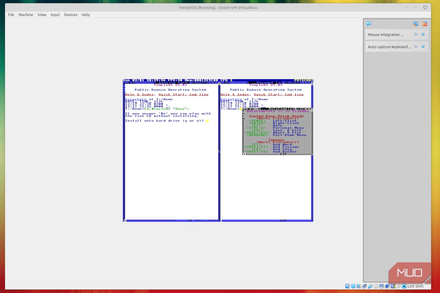The image size is (440, 293).
Task: Open the View menu
Action: 42,15
